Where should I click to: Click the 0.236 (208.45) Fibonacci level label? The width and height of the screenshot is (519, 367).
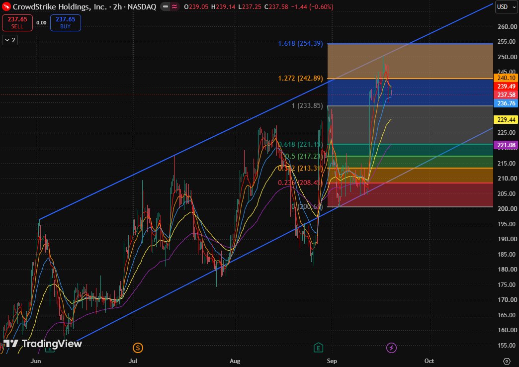[300, 183]
